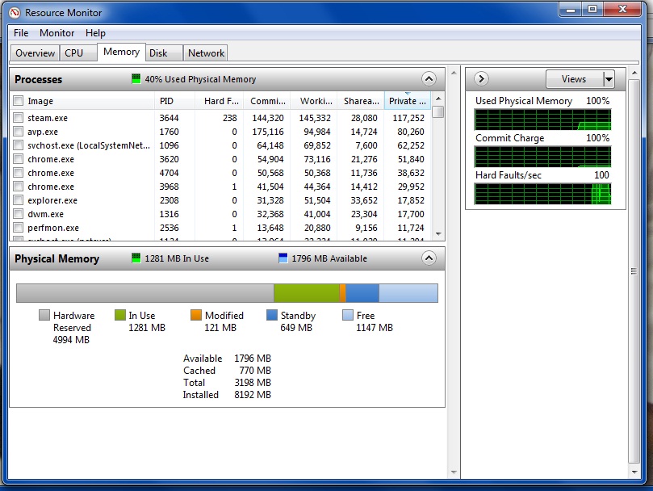Click the Hard Faults/sec graph
653x491 pixels.
point(542,194)
